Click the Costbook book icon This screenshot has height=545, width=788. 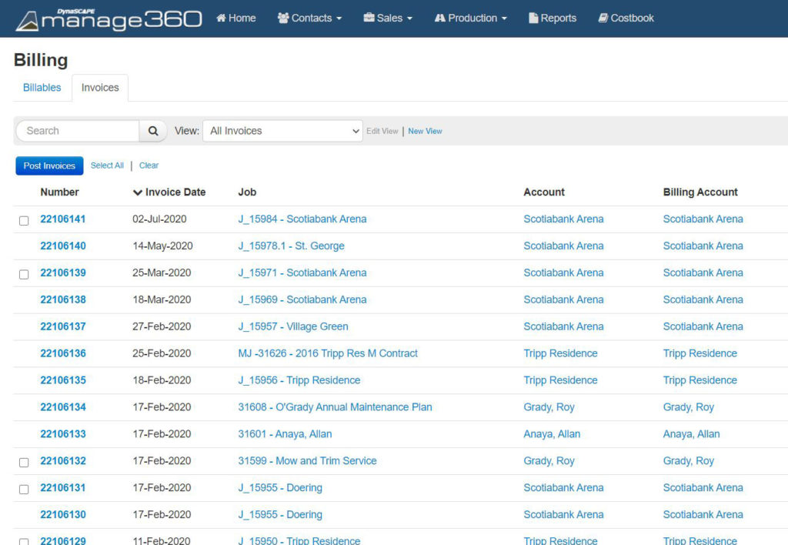(x=603, y=18)
